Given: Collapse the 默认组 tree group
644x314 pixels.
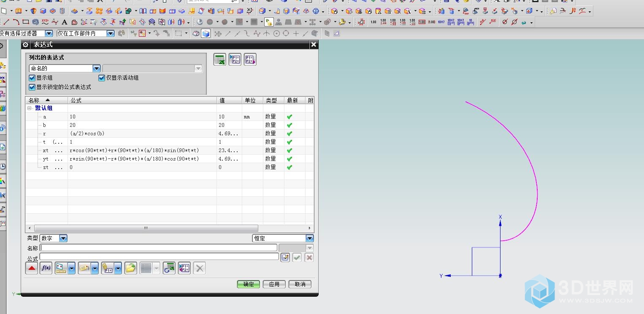Looking at the screenshot, I should coord(30,108).
